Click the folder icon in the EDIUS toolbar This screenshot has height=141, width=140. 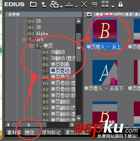click(x=33, y=4)
